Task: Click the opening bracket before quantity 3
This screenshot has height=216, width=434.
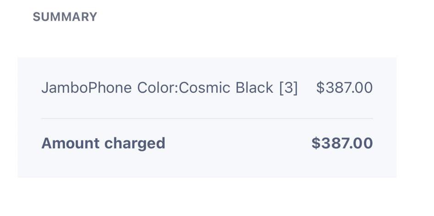Action: 281,88
